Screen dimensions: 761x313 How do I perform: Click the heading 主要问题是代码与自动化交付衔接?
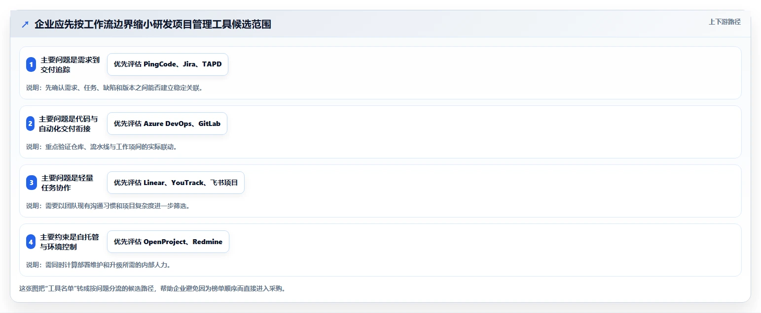(x=69, y=124)
